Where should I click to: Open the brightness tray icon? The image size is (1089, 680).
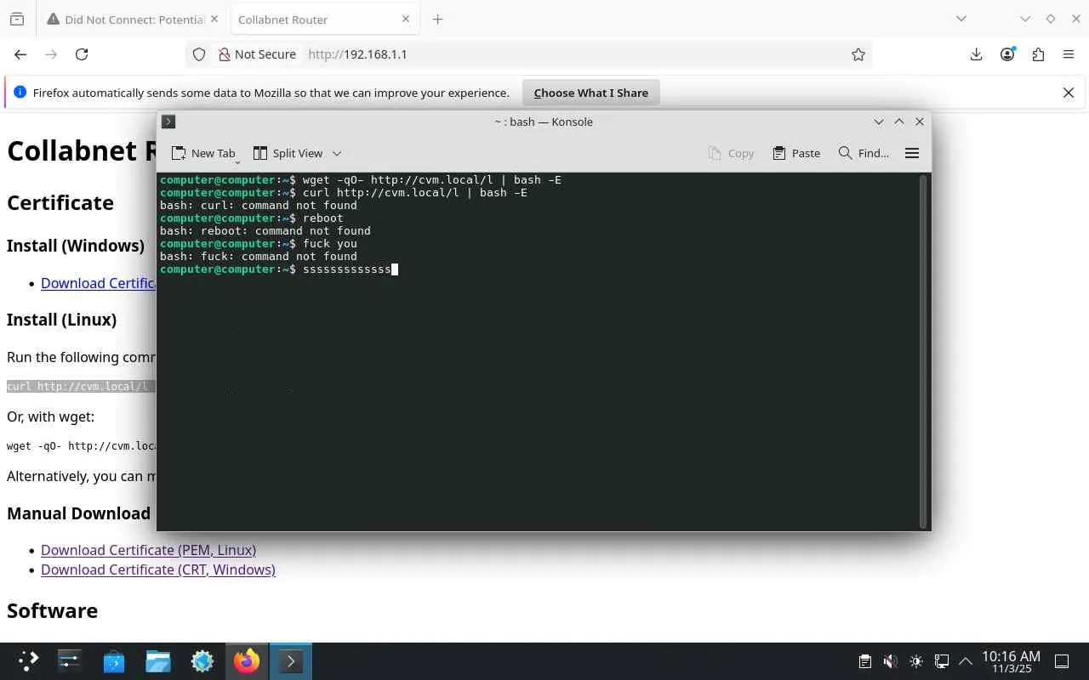click(916, 661)
